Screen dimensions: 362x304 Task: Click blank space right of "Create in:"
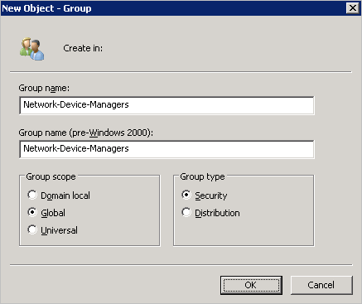221,48
